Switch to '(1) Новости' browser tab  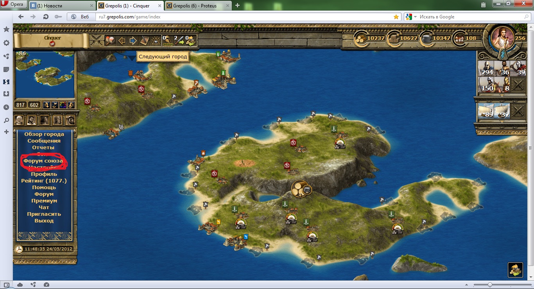pos(62,5)
